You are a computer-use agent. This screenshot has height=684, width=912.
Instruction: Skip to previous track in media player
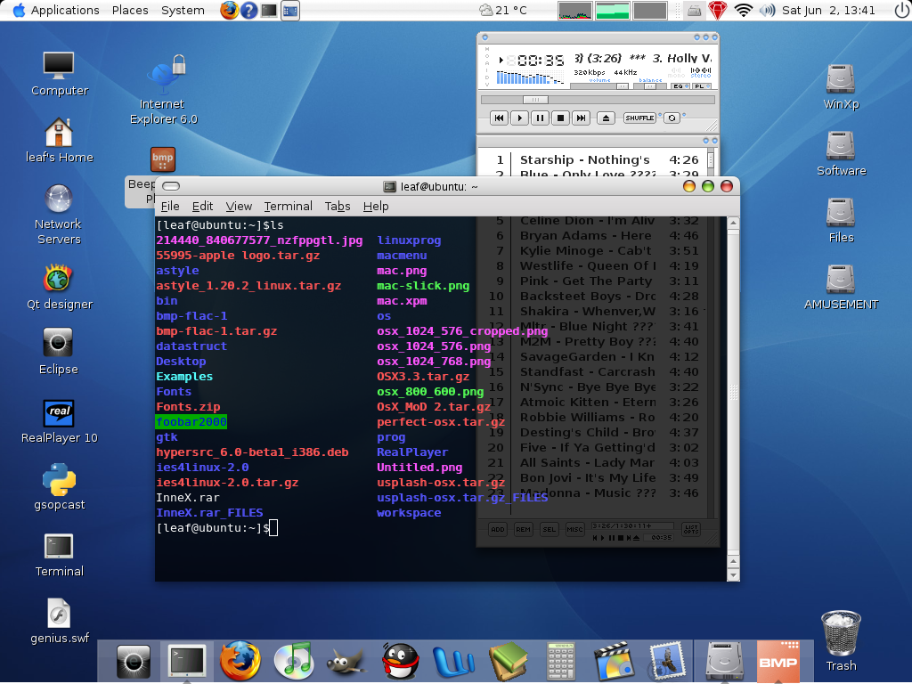(x=499, y=118)
